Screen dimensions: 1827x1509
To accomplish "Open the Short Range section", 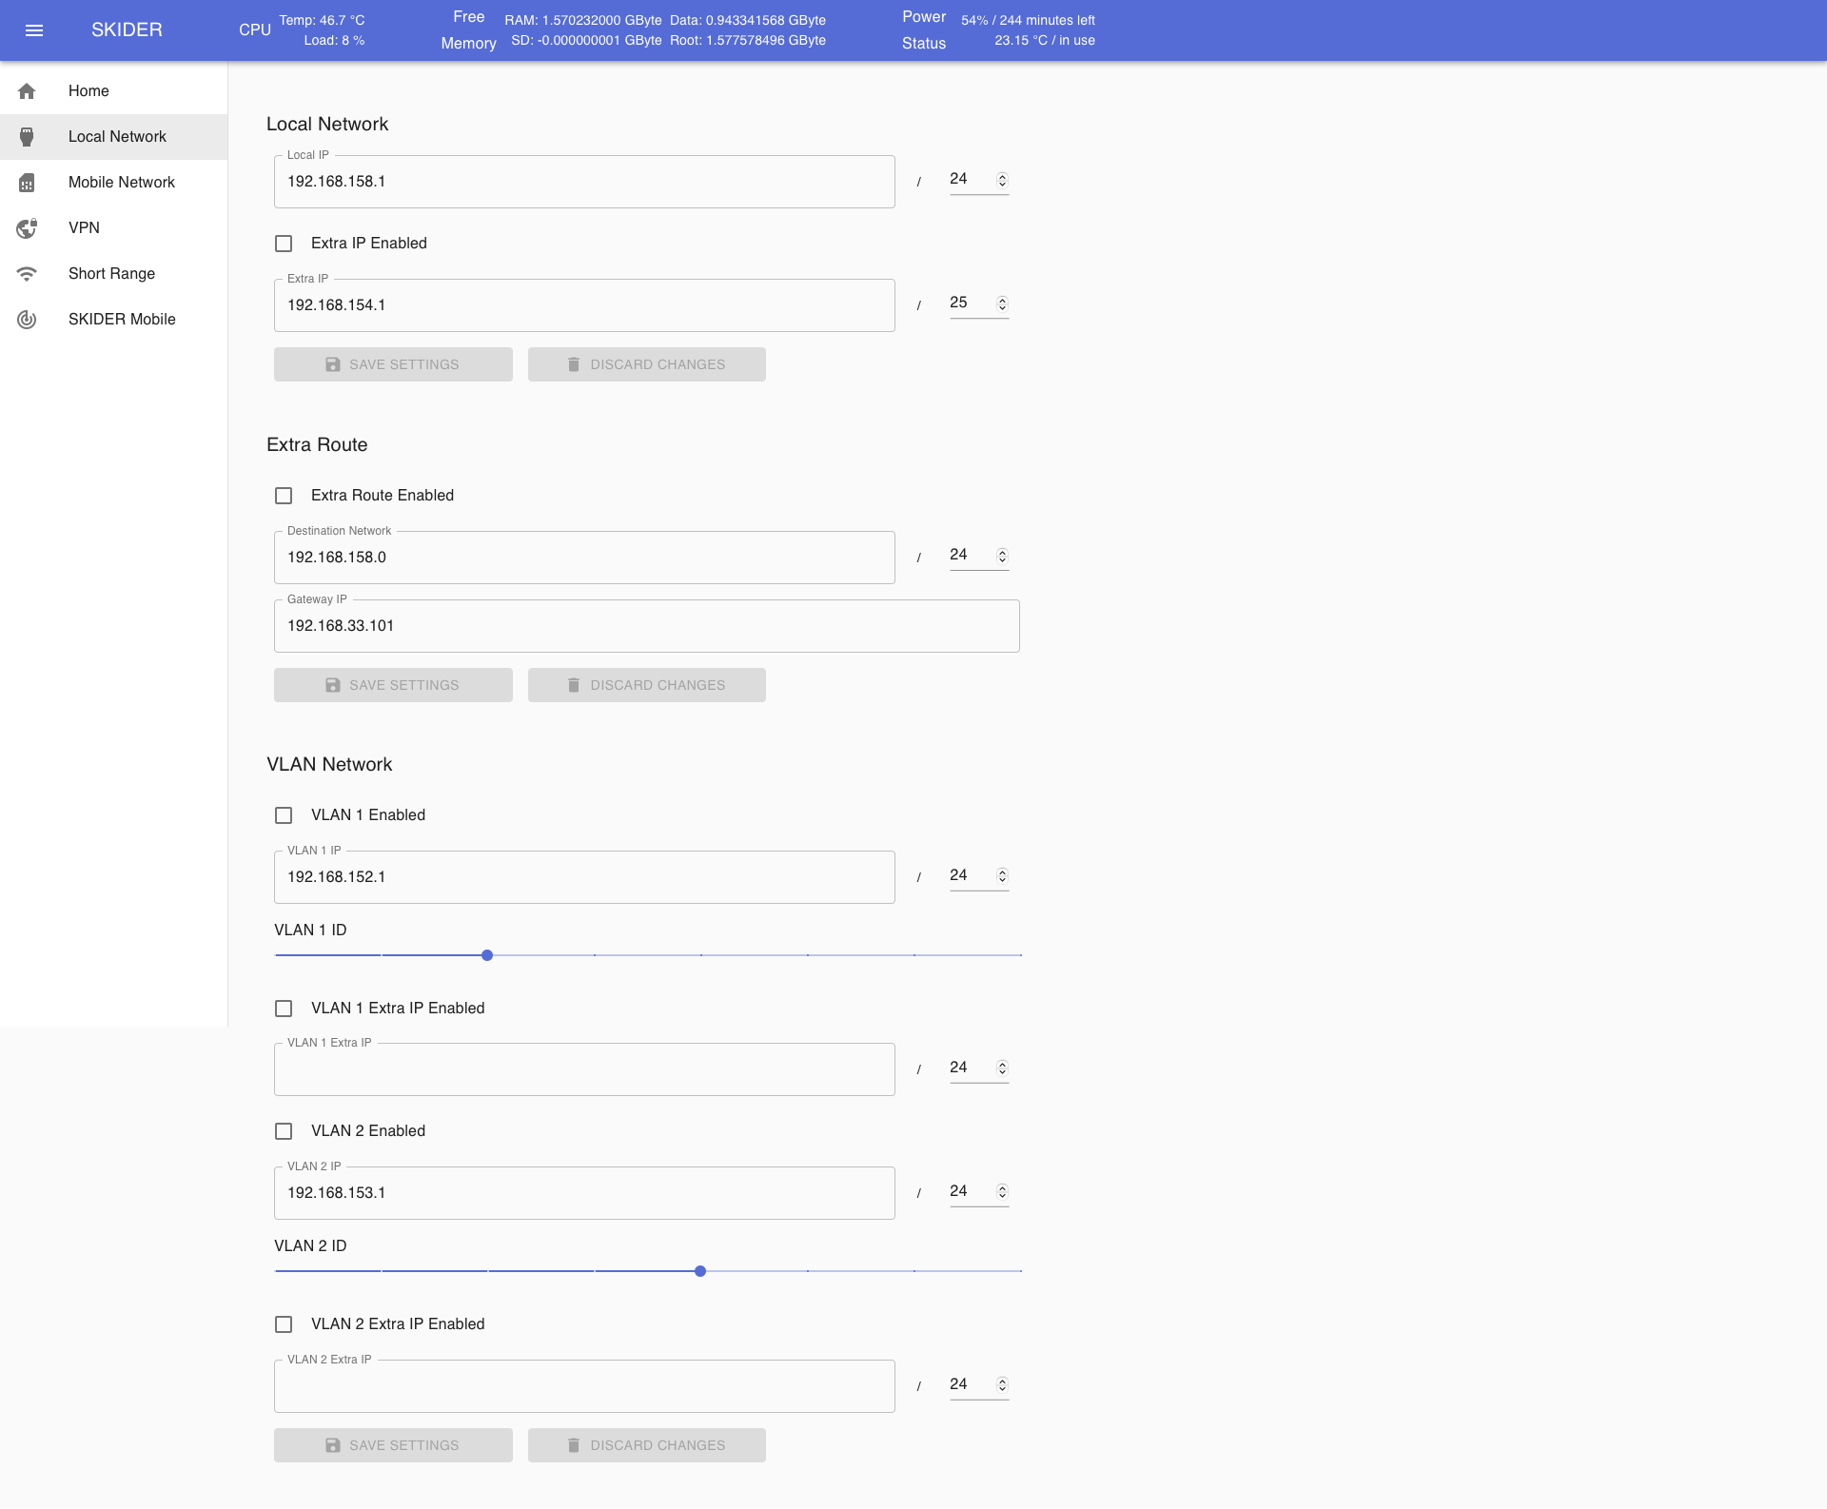I will (x=114, y=274).
